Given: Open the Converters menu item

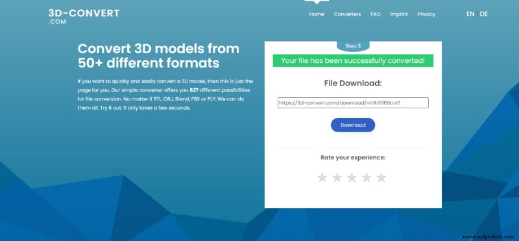Looking at the screenshot, I should [347, 14].
